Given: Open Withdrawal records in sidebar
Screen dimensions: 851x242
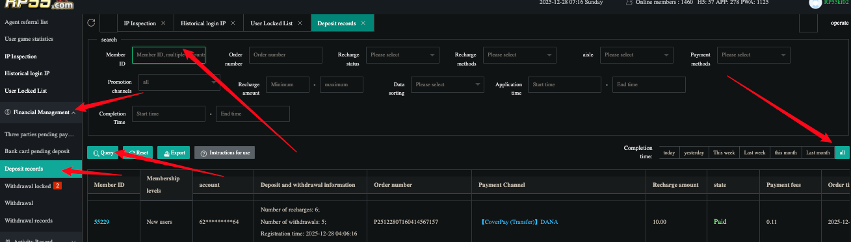Looking at the screenshot, I should (x=42, y=221).
